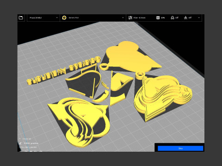Image resolution: width=222 pixels, height=166 pixels.
Task: Click the extruder 1 material icon
Action: [x=64, y=18]
